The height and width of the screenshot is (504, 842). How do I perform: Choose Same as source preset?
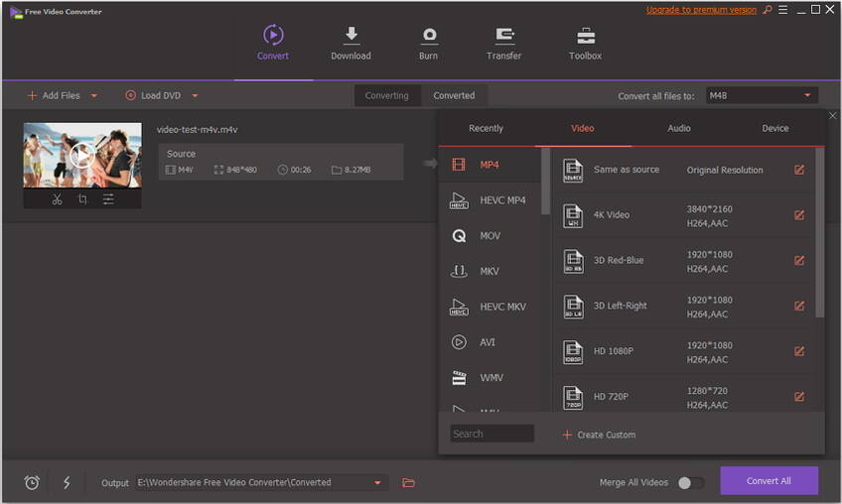coord(682,170)
